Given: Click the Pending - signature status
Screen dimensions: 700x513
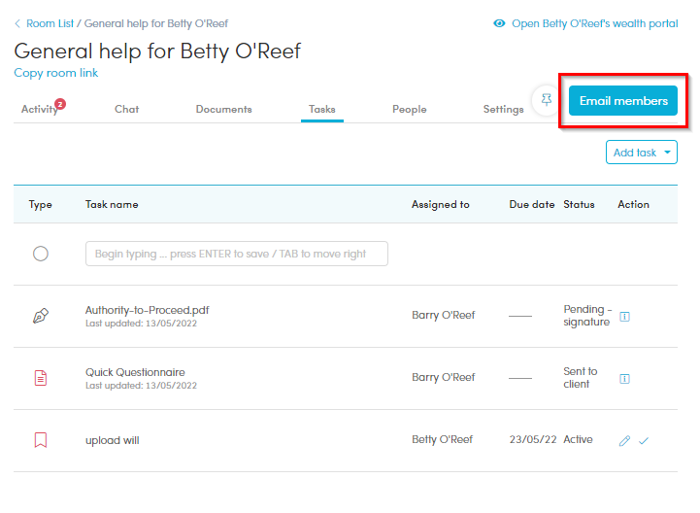Looking at the screenshot, I should (x=587, y=316).
